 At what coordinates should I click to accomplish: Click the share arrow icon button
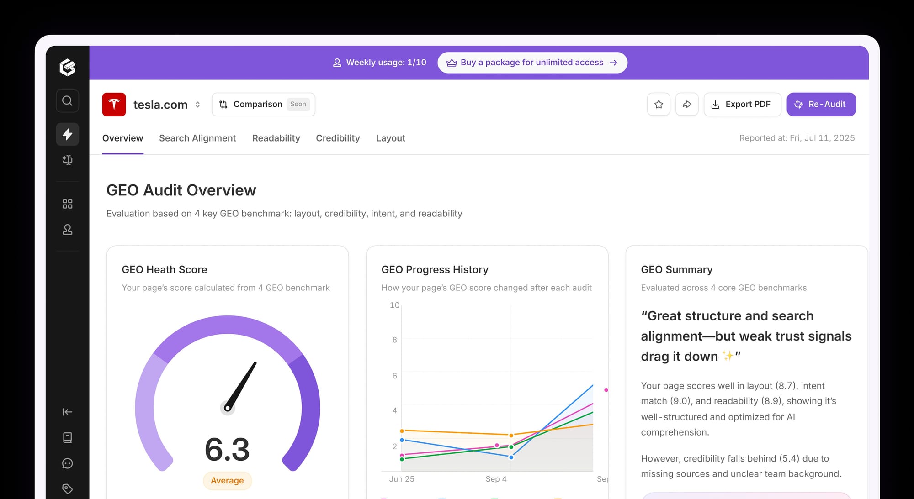(x=687, y=105)
